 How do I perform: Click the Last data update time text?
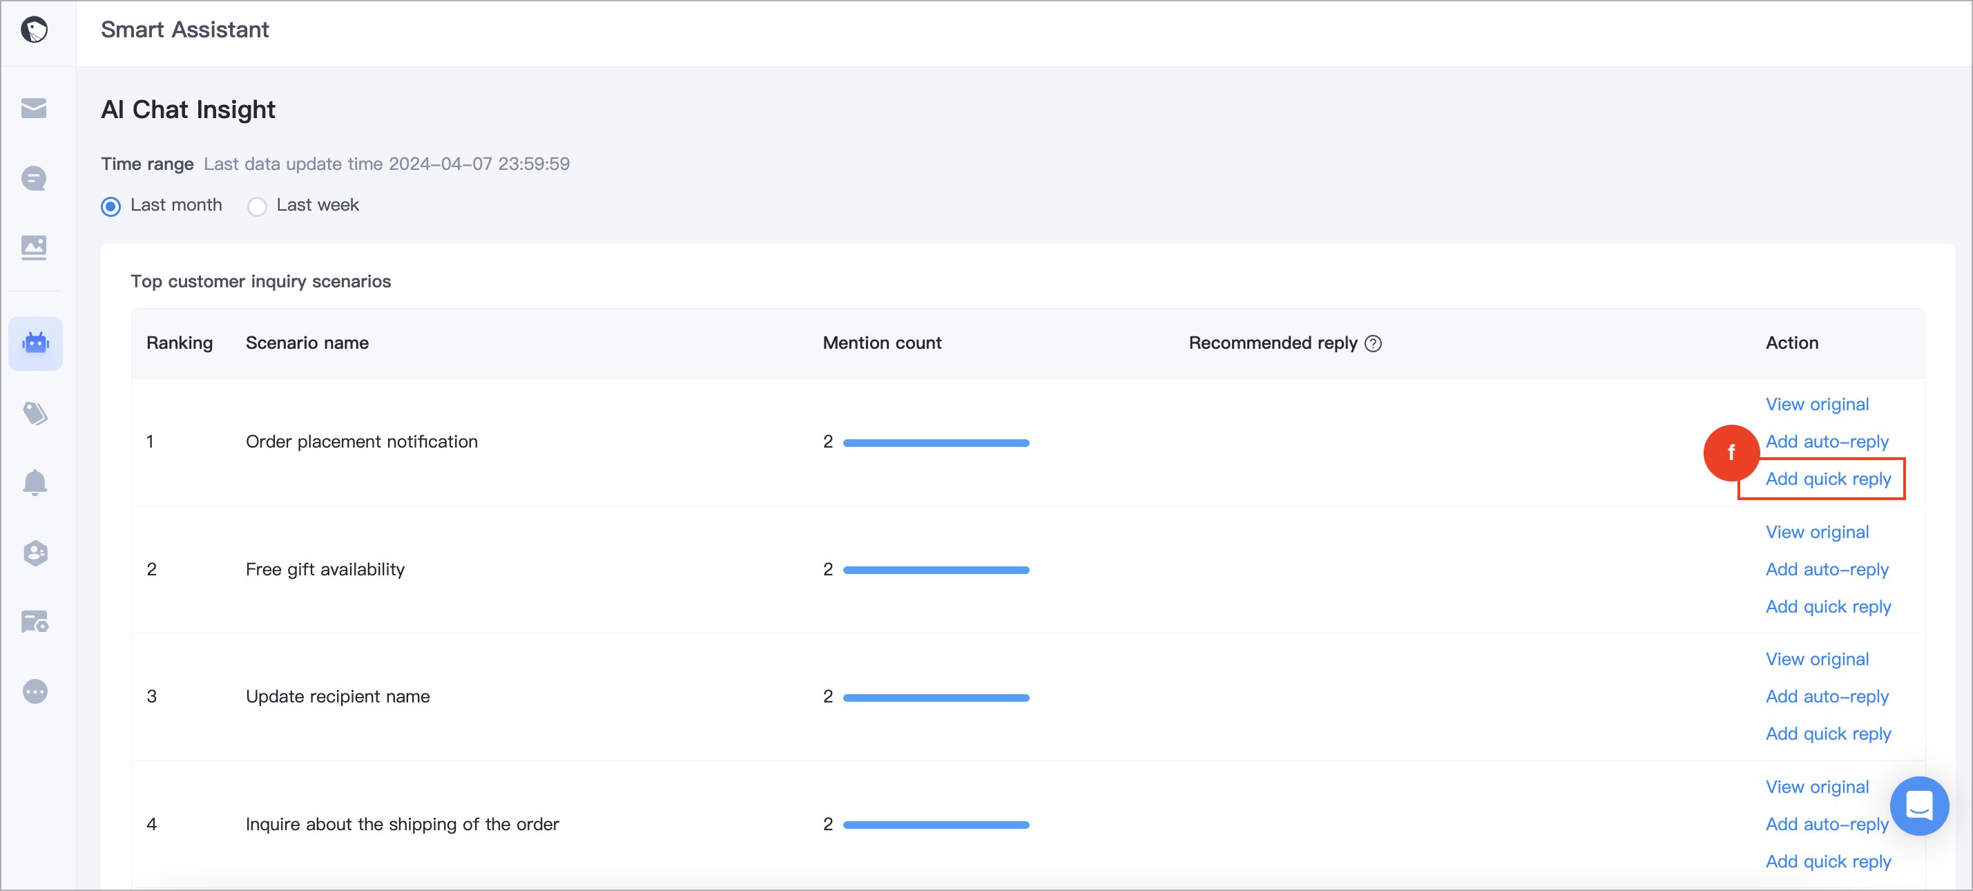coord(387,164)
